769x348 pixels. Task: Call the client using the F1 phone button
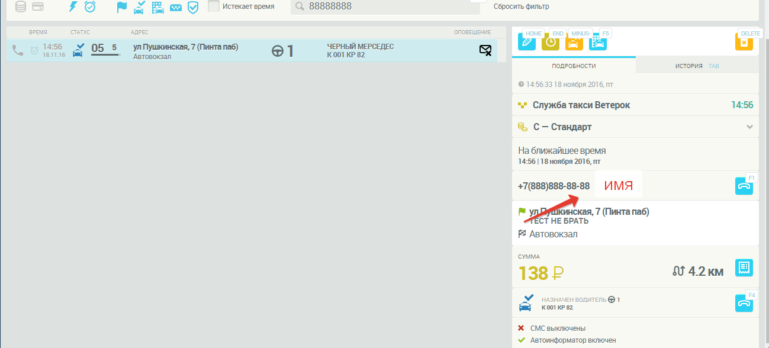click(x=744, y=186)
